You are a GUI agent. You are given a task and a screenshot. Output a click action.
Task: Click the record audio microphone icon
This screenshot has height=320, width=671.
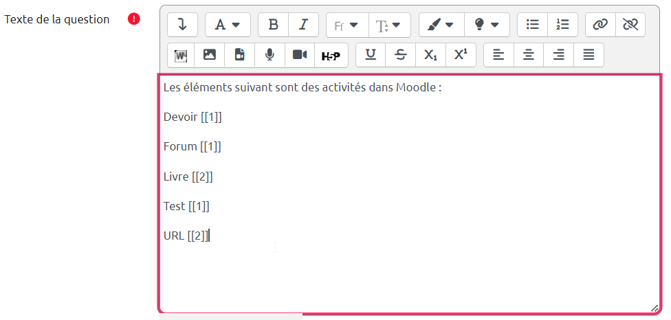click(269, 55)
